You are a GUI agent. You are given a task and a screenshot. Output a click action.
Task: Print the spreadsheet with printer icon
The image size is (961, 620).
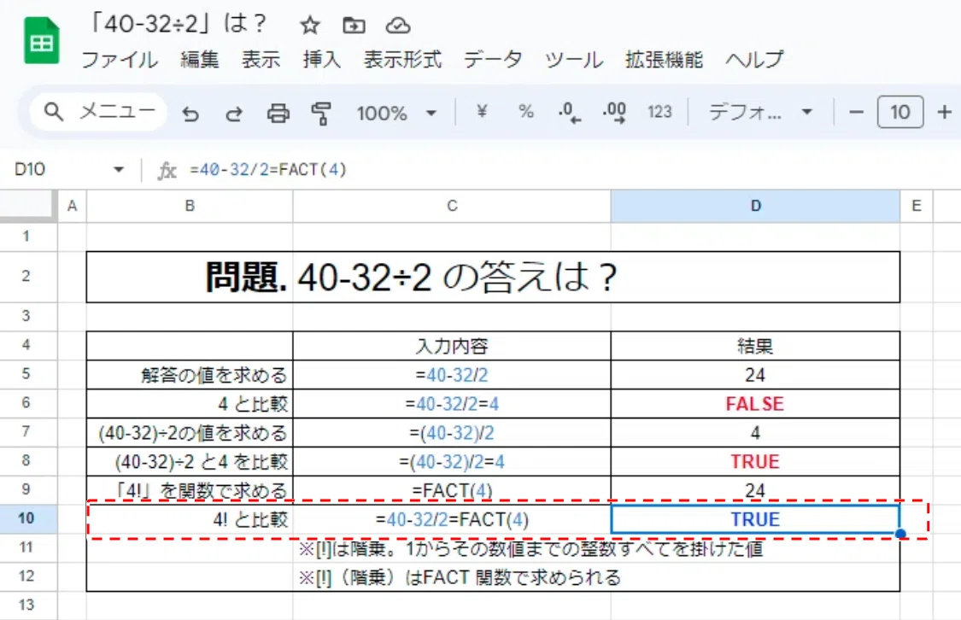278,114
